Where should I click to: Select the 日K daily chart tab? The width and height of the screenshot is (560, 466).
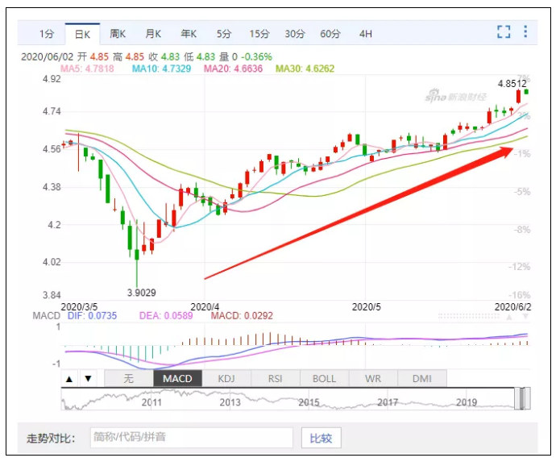coord(83,34)
